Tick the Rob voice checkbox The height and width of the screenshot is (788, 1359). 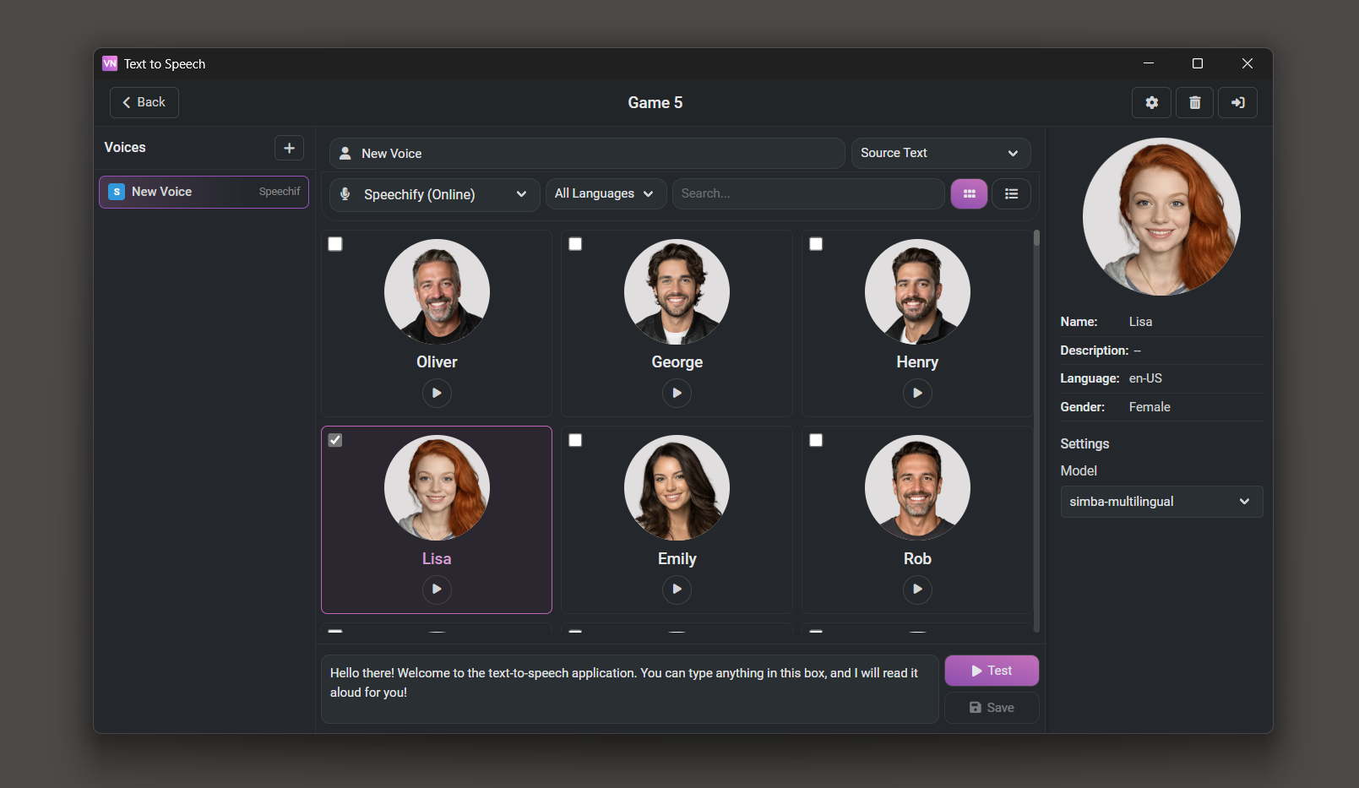pyautogui.click(x=816, y=440)
